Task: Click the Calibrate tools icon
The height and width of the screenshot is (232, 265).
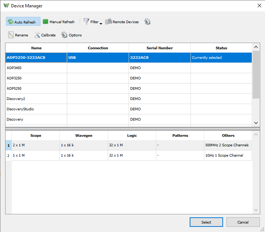Action: tap(37, 35)
